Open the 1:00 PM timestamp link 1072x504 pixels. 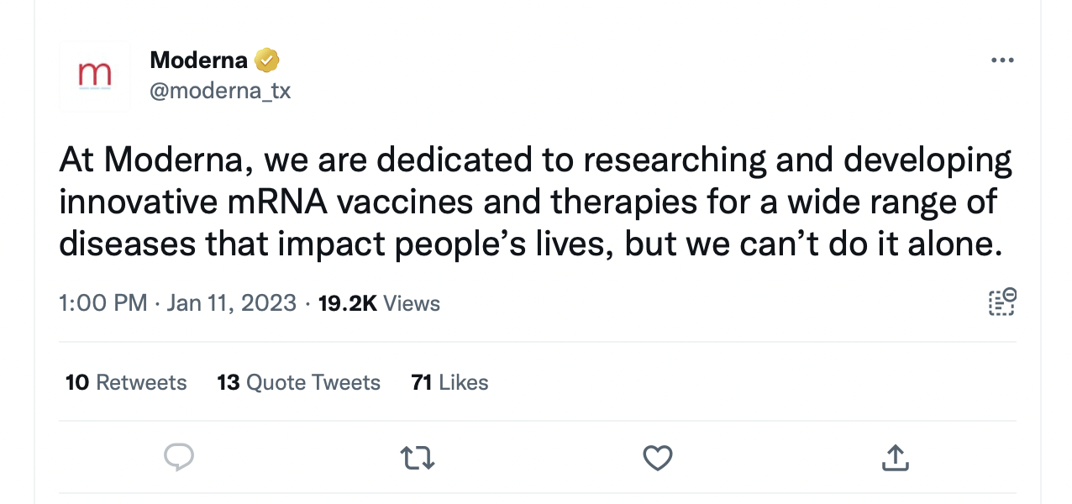(x=102, y=303)
